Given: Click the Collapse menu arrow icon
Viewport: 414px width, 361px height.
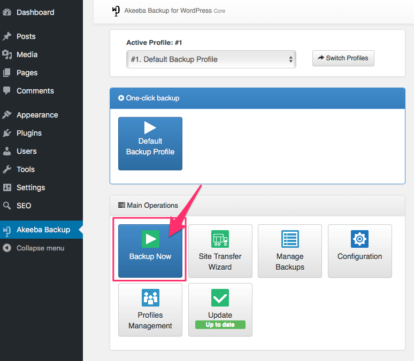Looking at the screenshot, I should tap(7, 248).
